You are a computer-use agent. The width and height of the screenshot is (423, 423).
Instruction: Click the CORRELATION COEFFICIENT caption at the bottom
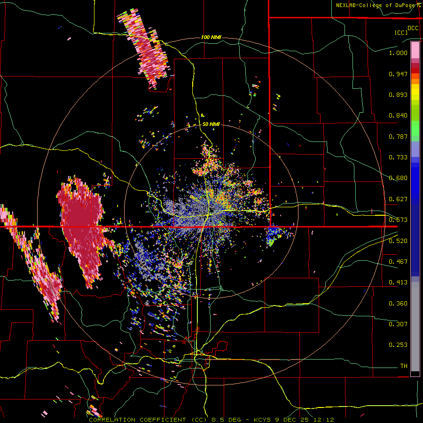(x=211, y=420)
